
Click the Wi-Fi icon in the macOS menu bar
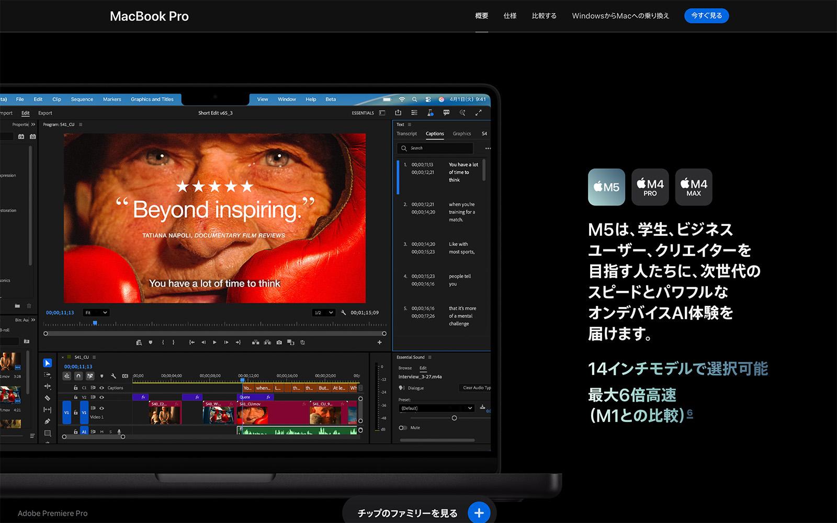click(x=401, y=99)
